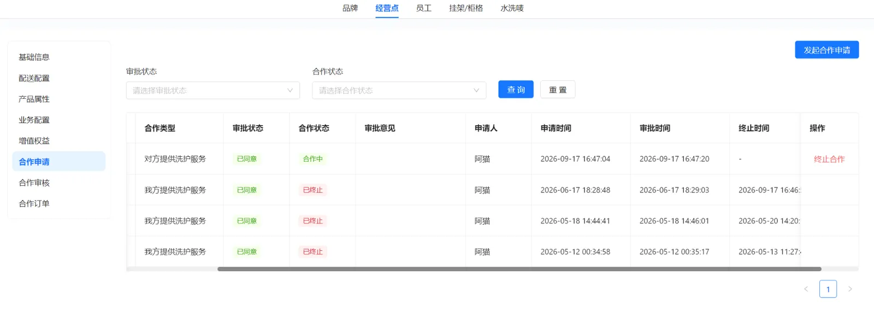
Task: Click 已终止 tag in 18:28:48 row
Action: 313,190
